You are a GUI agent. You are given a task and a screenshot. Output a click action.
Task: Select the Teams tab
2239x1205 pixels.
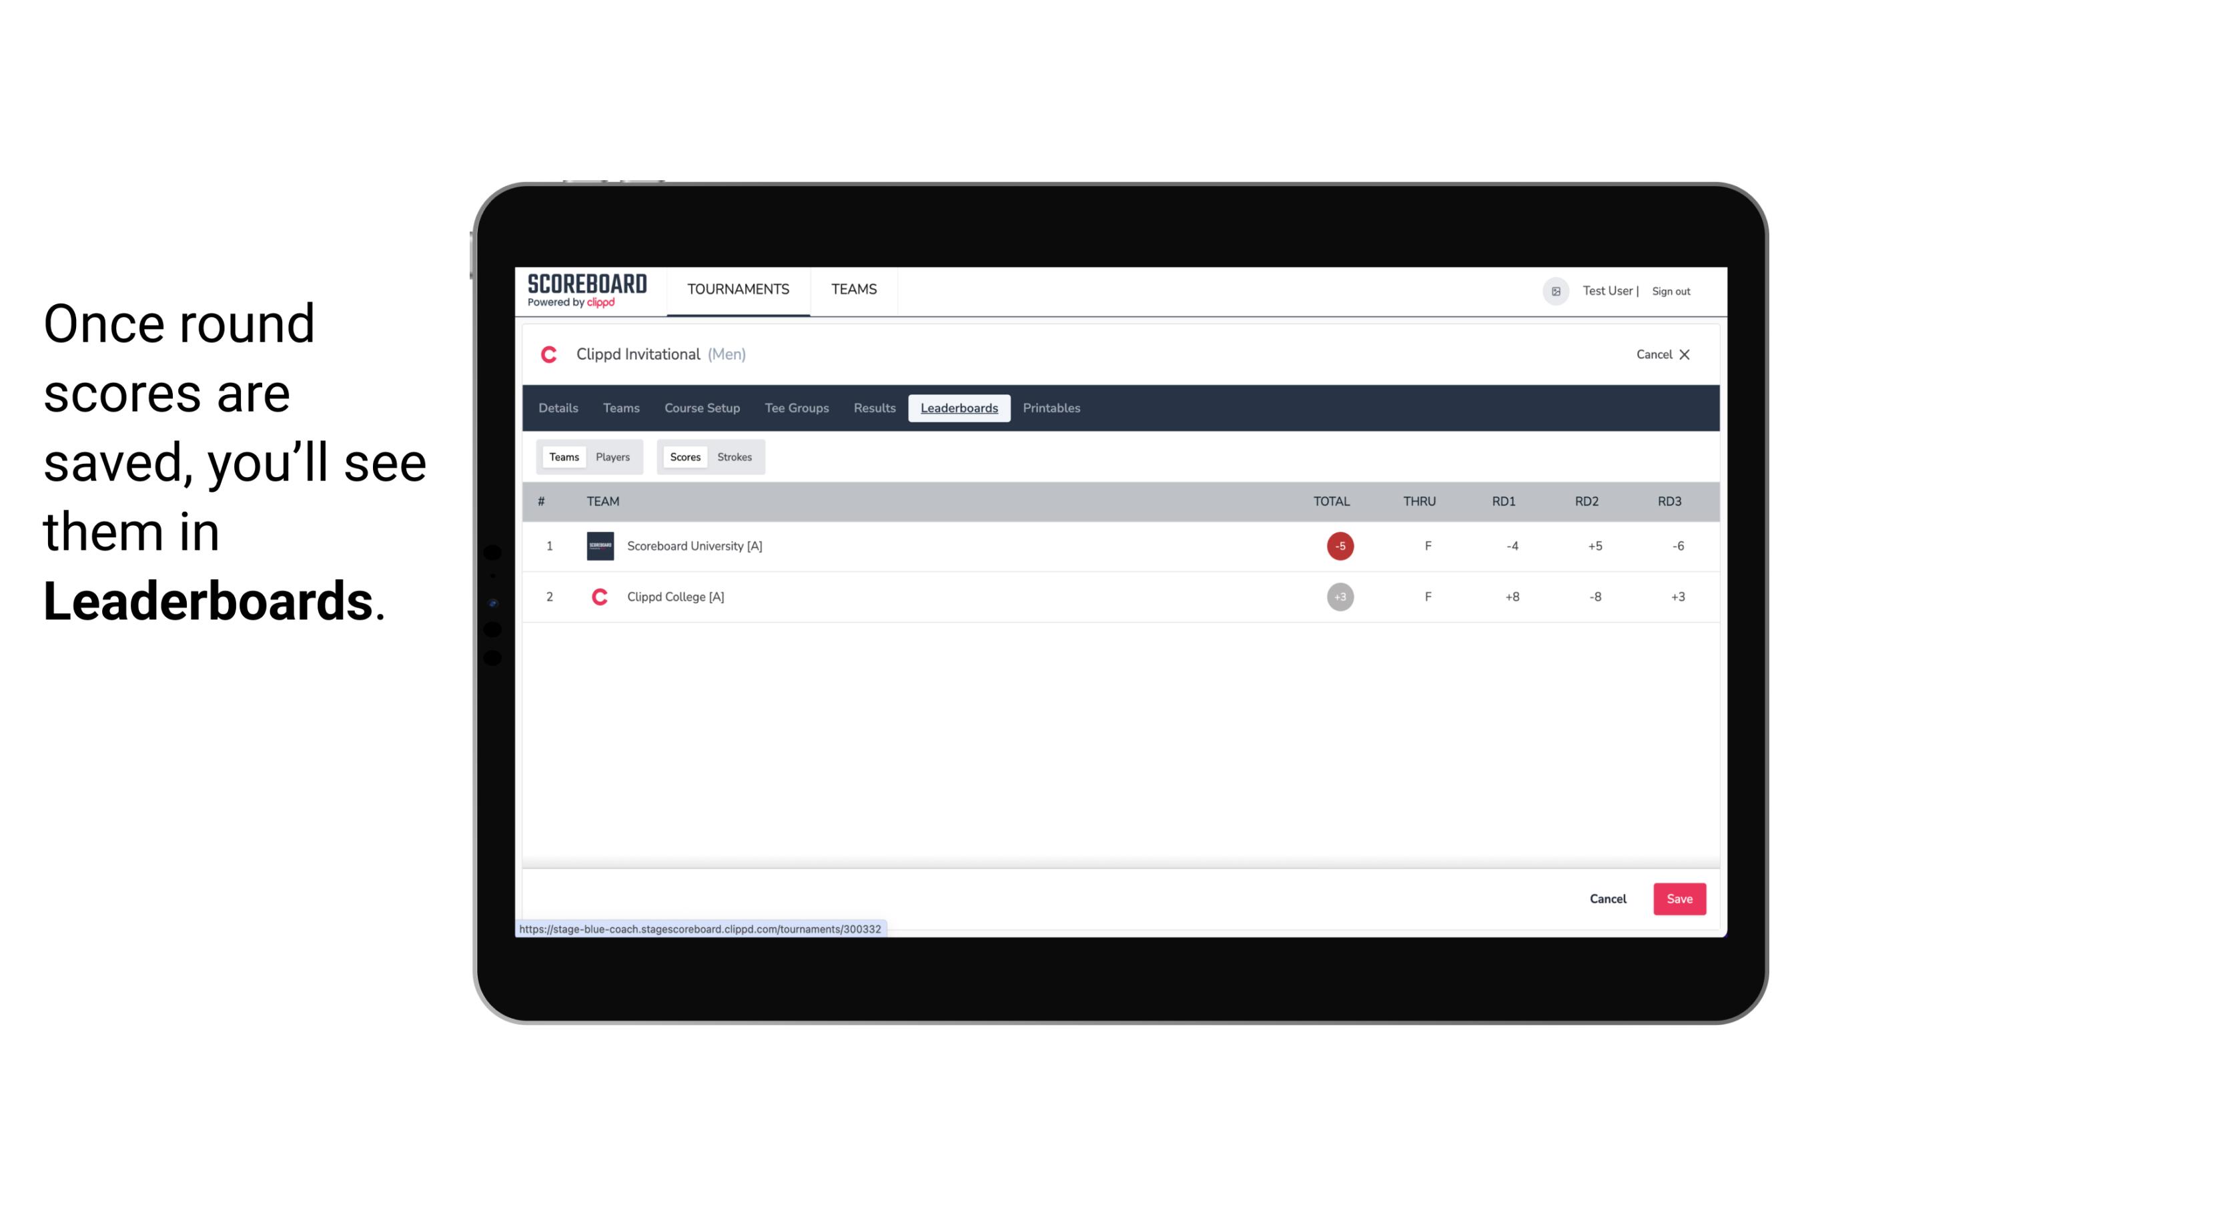(562, 457)
